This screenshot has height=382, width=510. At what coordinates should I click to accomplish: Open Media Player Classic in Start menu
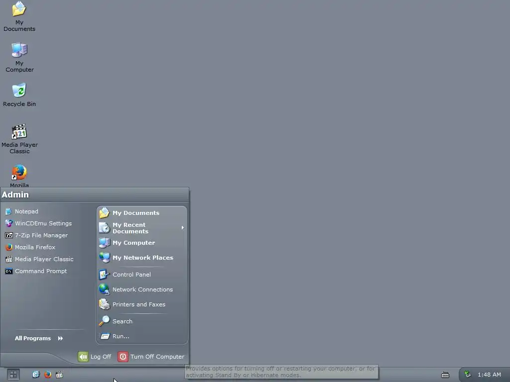pyautogui.click(x=39, y=259)
